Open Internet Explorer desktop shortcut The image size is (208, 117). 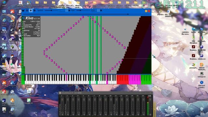click(4, 20)
